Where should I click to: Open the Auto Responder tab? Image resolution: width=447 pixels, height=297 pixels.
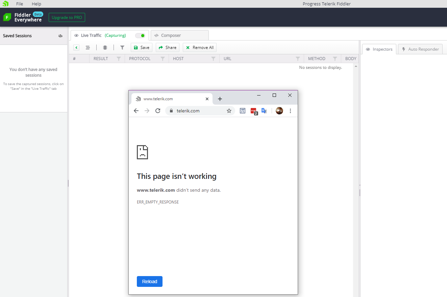coord(420,49)
